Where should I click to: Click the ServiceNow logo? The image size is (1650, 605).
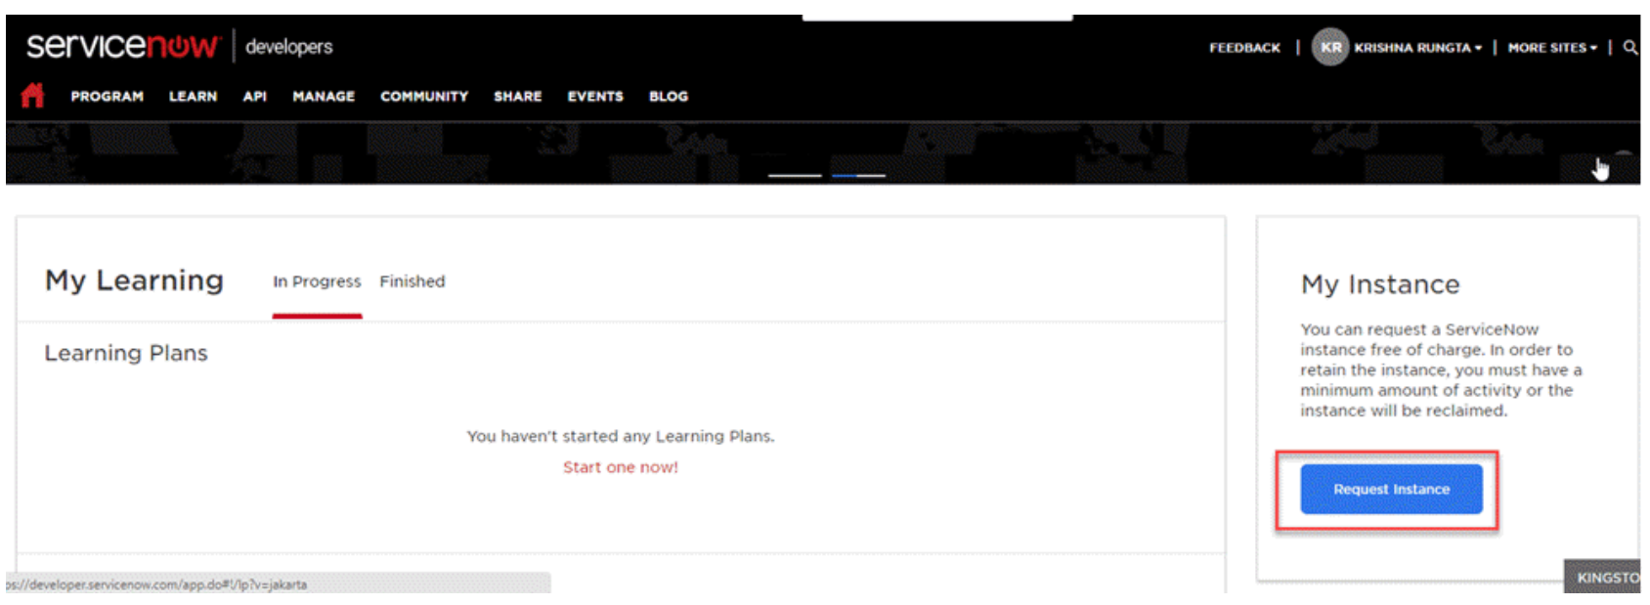coord(123,45)
